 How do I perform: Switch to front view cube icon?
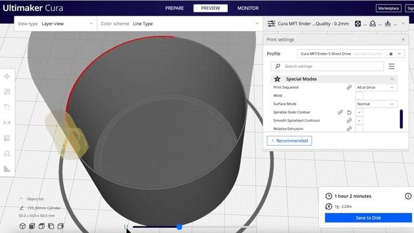(x=32, y=226)
